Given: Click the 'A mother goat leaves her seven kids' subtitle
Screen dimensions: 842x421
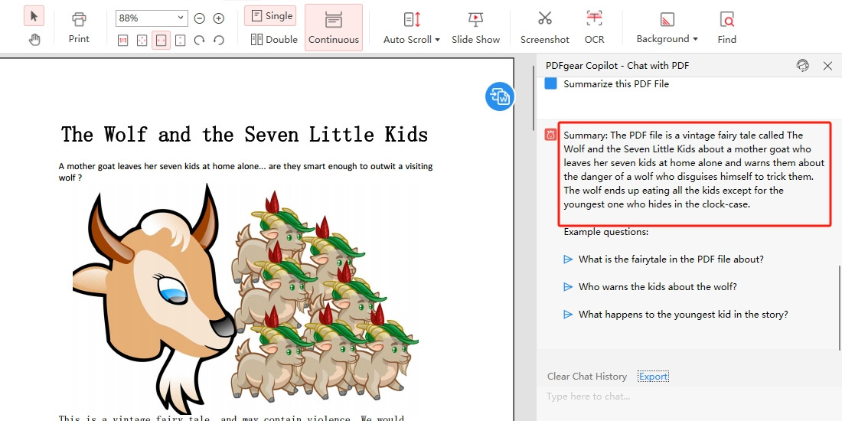Looking at the screenshot, I should [x=246, y=171].
